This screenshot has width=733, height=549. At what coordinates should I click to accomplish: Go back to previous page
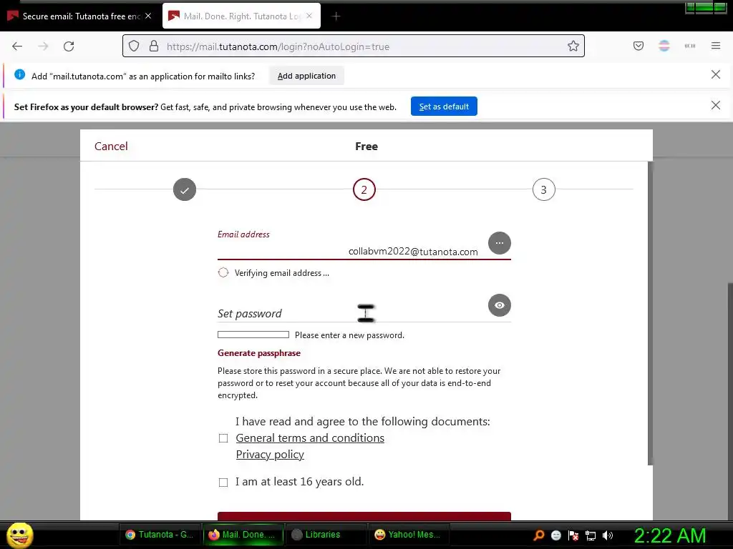[17, 46]
